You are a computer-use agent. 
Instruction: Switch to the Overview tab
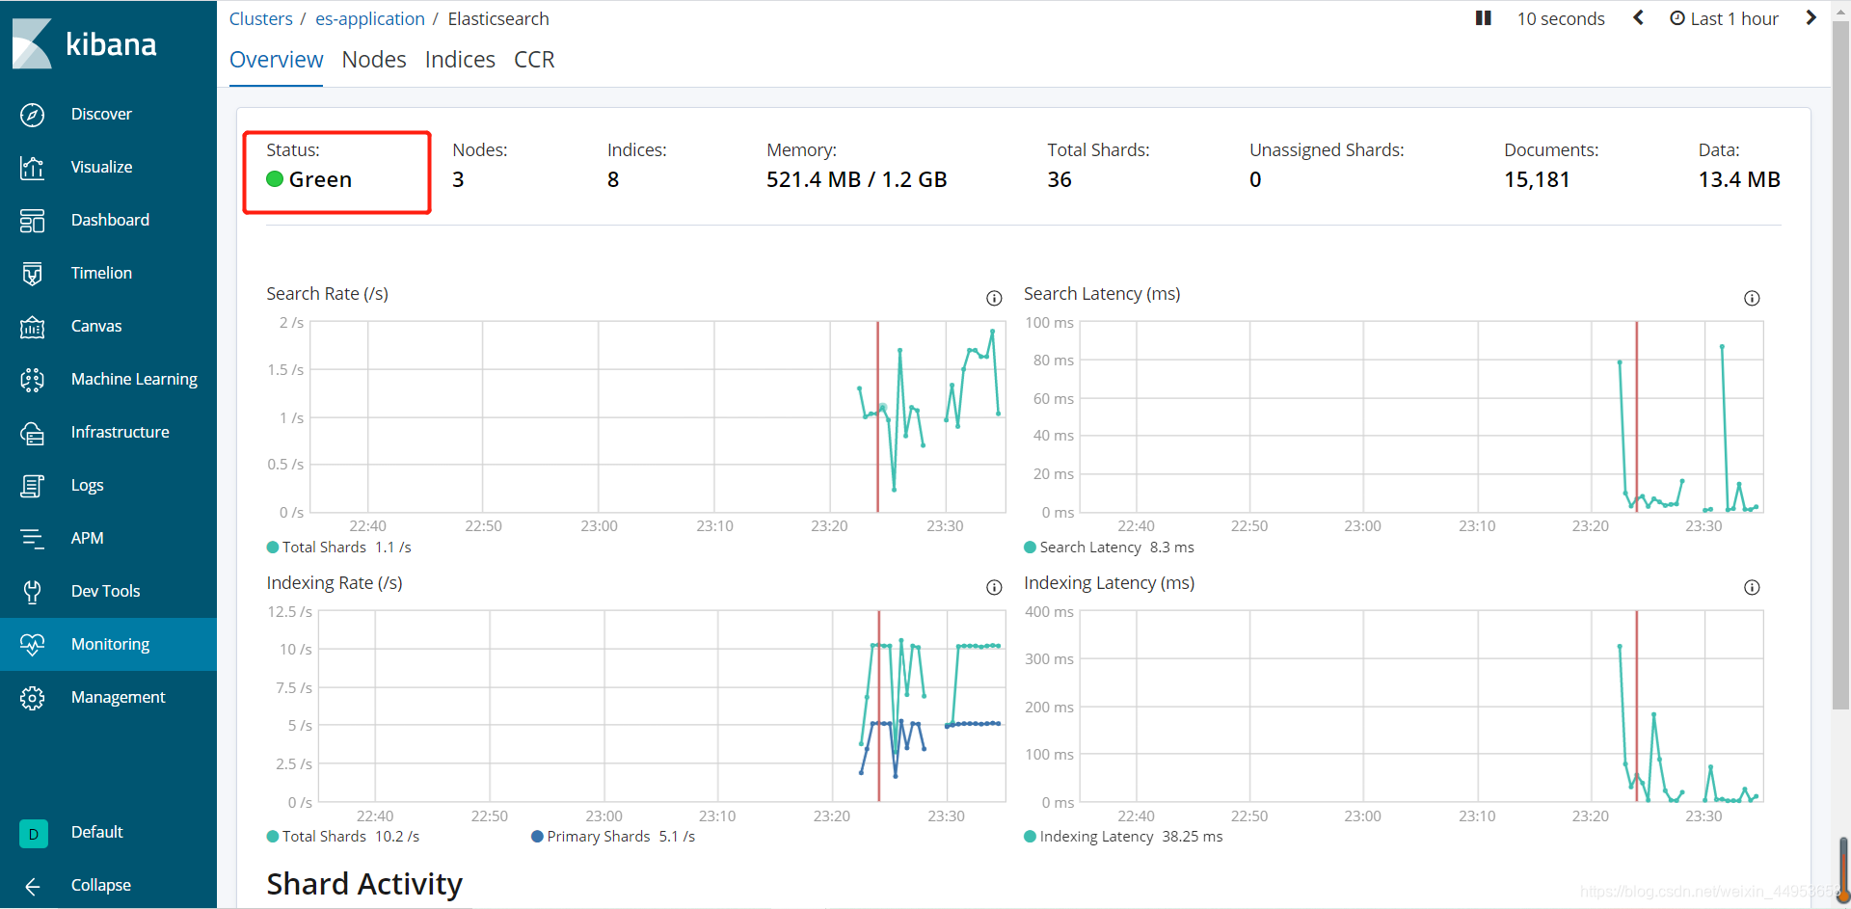click(x=276, y=60)
